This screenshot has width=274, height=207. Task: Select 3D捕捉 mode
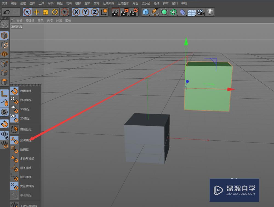pos(25,109)
